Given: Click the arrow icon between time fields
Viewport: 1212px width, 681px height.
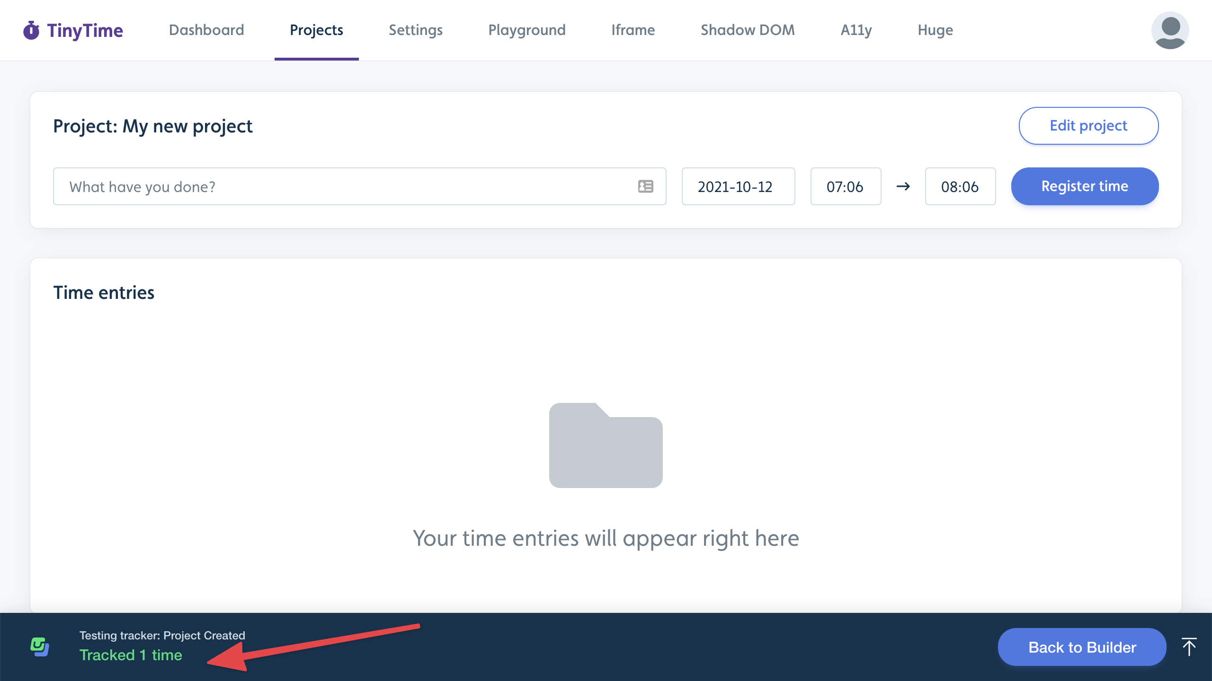Looking at the screenshot, I should [903, 186].
